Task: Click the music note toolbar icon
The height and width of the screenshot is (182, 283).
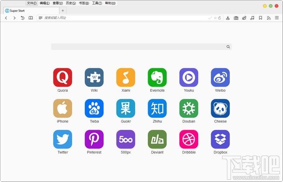Action: pyautogui.click(x=253, y=18)
